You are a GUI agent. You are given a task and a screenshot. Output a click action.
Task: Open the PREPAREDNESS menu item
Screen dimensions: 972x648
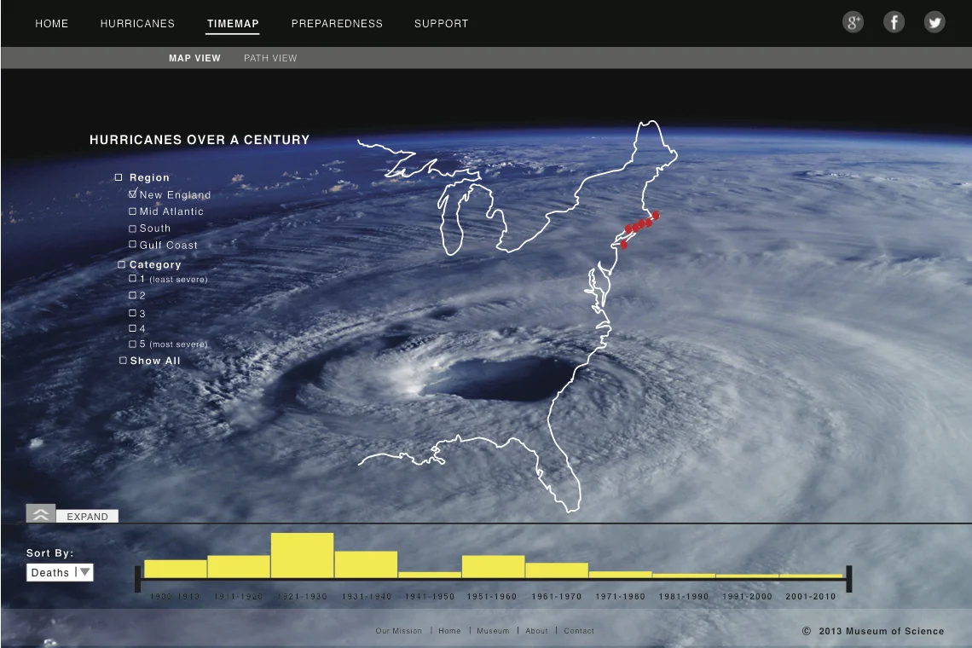[338, 24]
